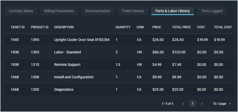Select Parts & Labor History tab
This screenshot has height=112, width=238.
click(173, 11)
